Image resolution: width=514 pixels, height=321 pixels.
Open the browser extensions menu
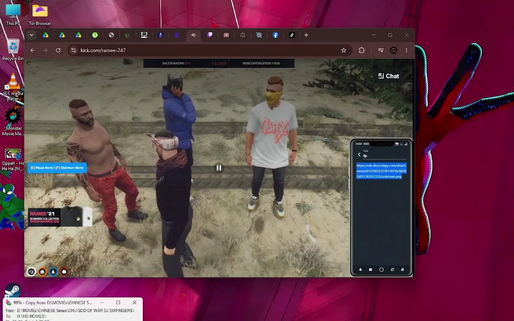point(361,50)
